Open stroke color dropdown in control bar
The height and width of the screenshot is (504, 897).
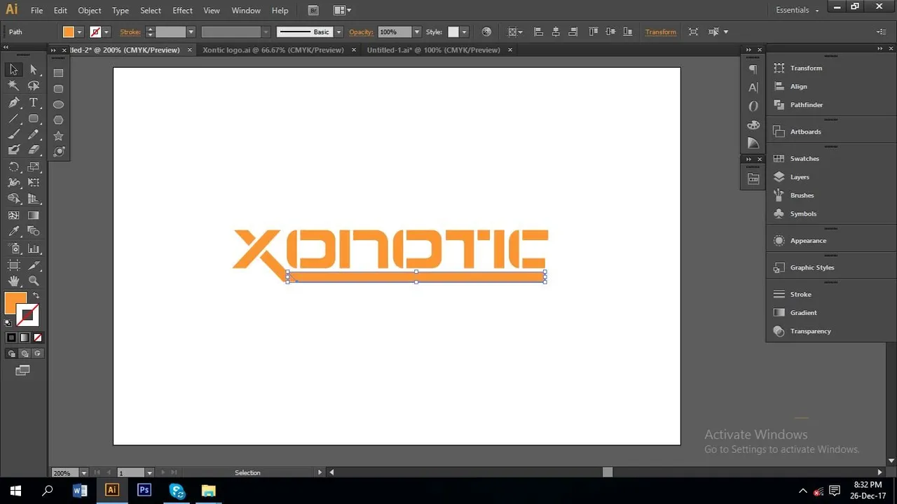[x=106, y=31]
